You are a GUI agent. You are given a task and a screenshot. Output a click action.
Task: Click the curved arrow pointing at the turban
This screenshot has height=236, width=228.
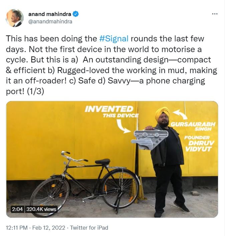tap(180, 114)
